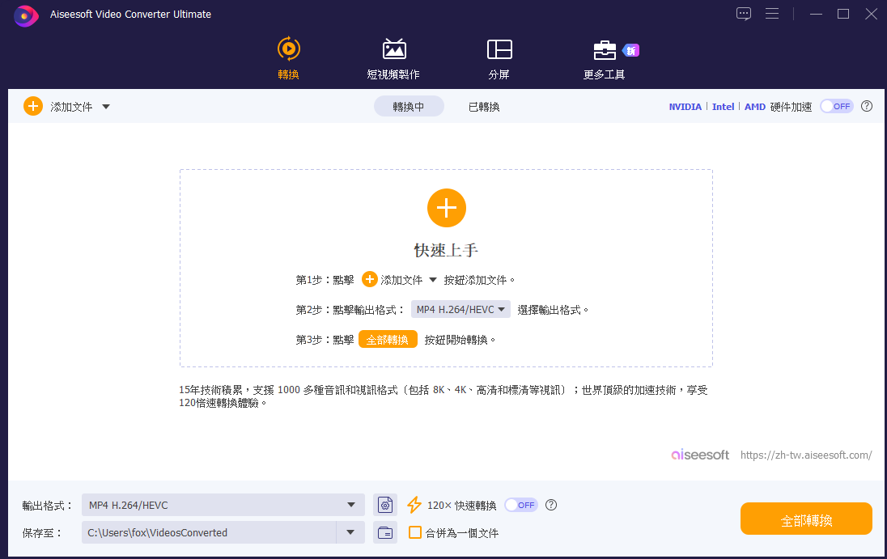Image resolution: width=887 pixels, height=559 pixels.
Task: Open the 分屏 split-screen tab
Action: coord(499,58)
